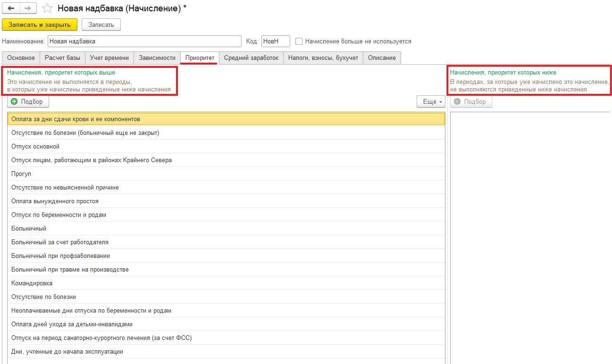Open the Средний заработок tab
The width and height of the screenshot is (612, 364).
[252, 58]
